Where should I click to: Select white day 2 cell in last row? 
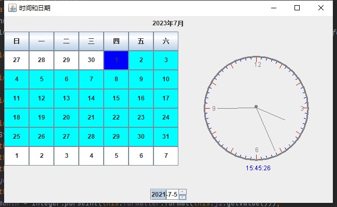41,156
